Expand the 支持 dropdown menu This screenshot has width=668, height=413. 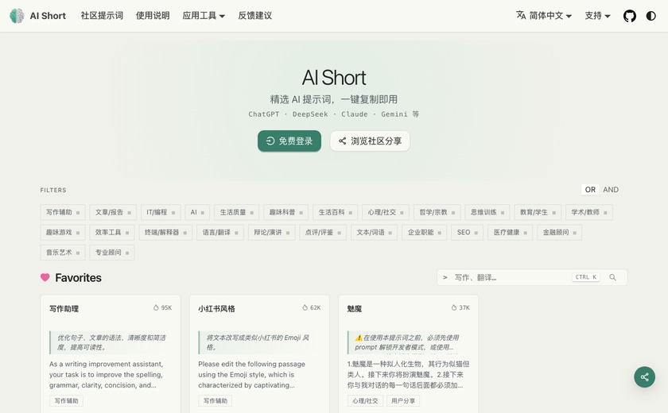(597, 16)
